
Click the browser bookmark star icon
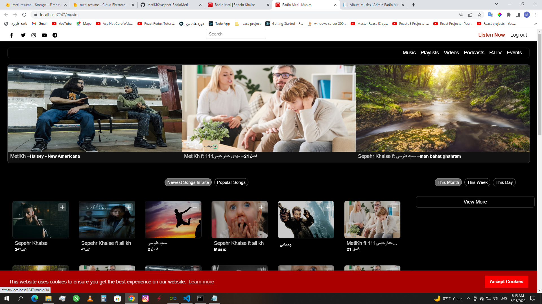pos(479,15)
